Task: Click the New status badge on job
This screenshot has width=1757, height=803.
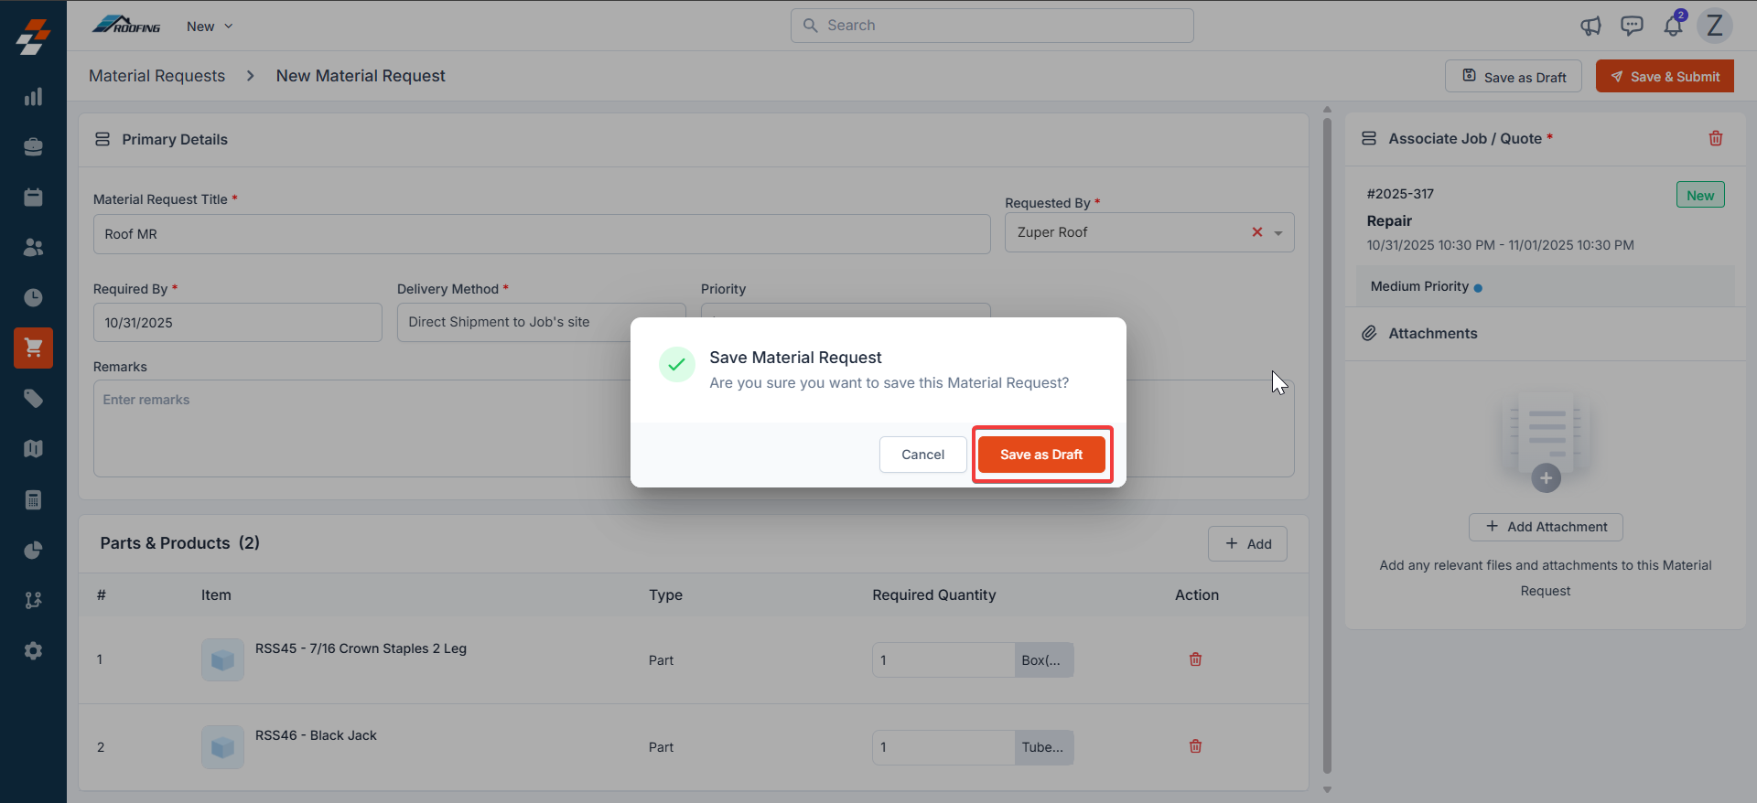Action: pyautogui.click(x=1700, y=195)
